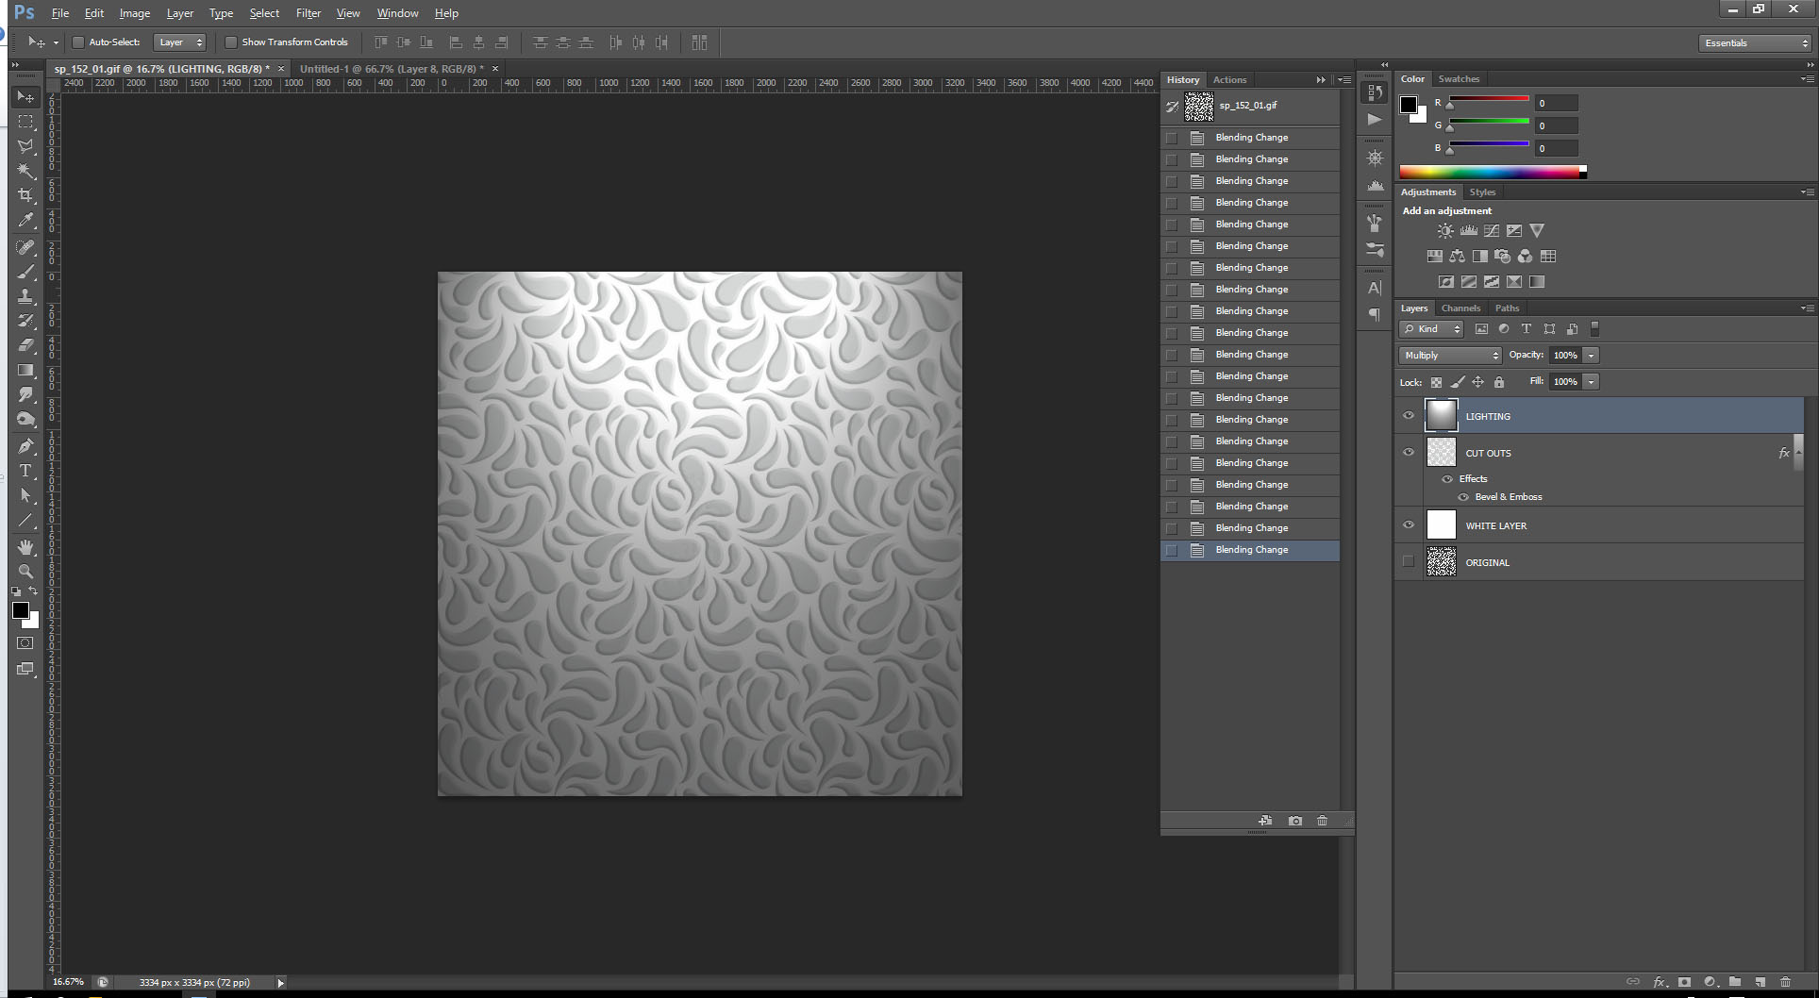Select the Brush tool
The height and width of the screenshot is (998, 1819).
click(x=25, y=272)
